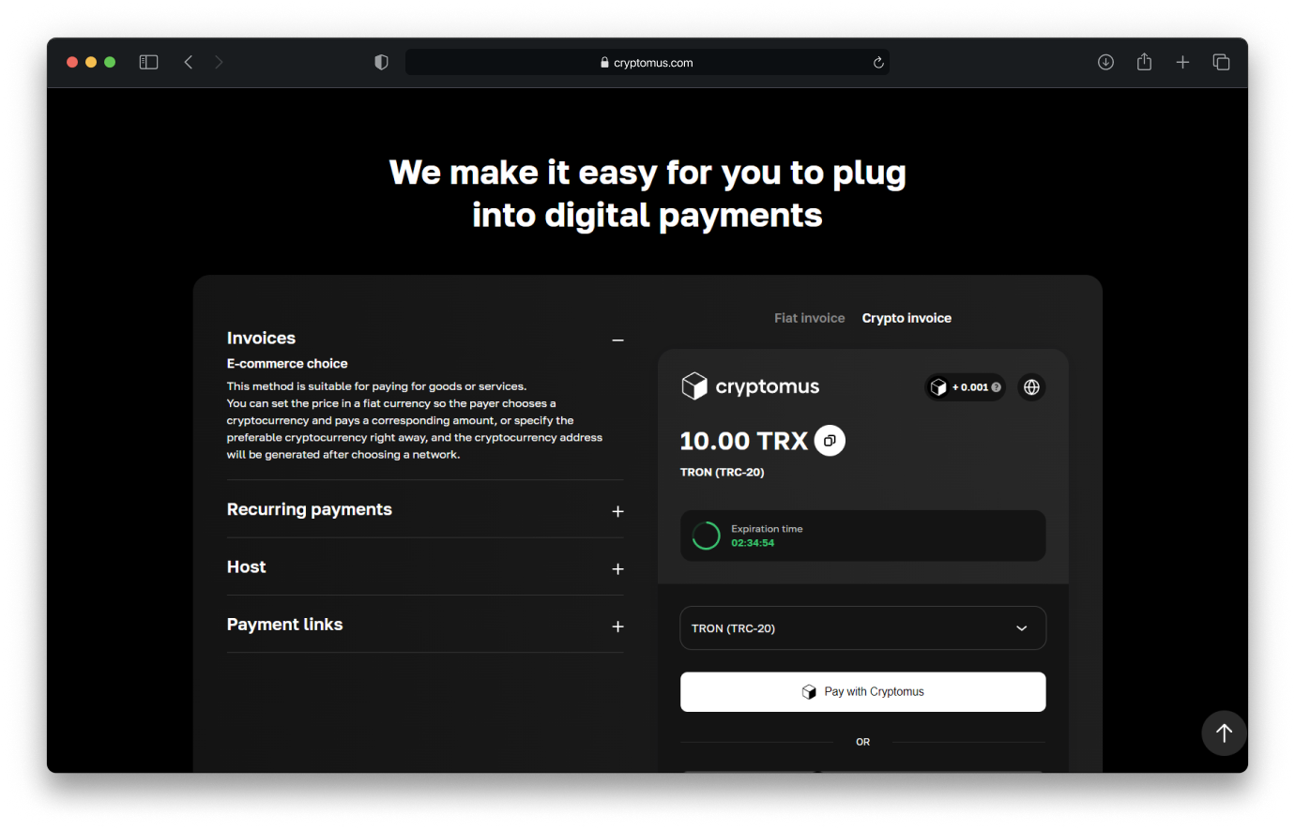
Task: Click the cube icon inside Pay with Cryptomus
Action: (x=809, y=691)
